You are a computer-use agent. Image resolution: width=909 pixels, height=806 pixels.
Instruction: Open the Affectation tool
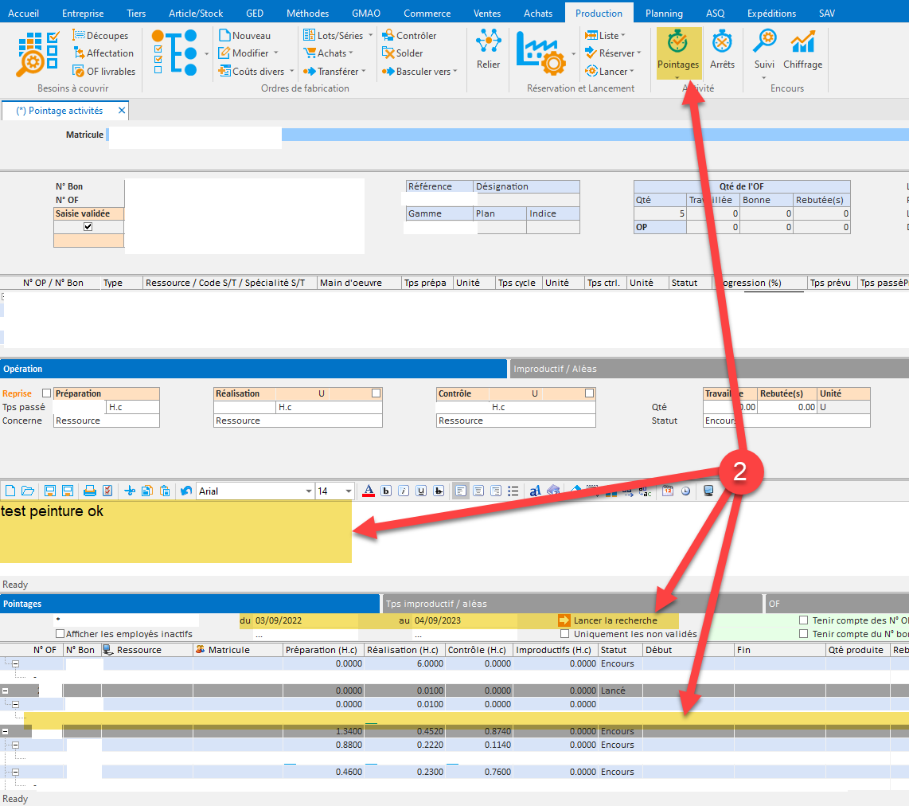pos(103,53)
